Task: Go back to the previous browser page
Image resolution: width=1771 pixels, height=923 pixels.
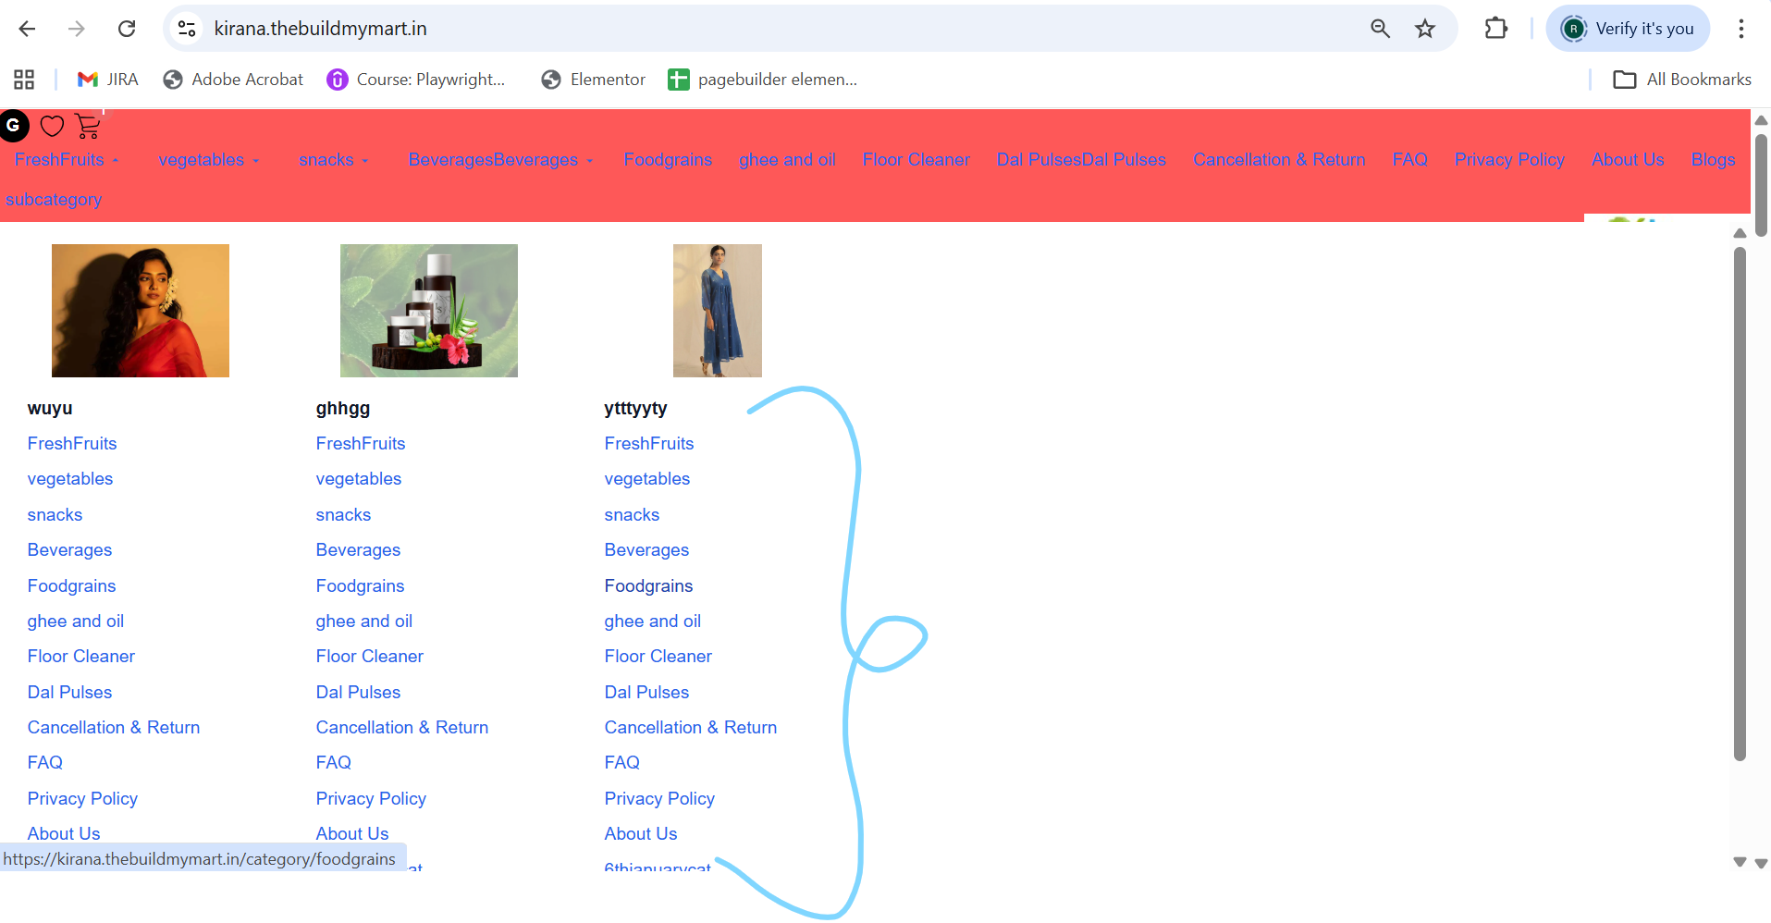Action: [27, 29]
